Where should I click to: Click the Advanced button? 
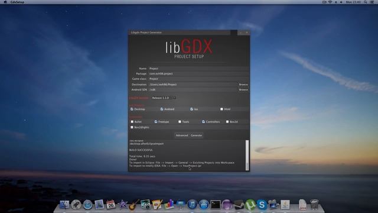(x=182, y=135)
